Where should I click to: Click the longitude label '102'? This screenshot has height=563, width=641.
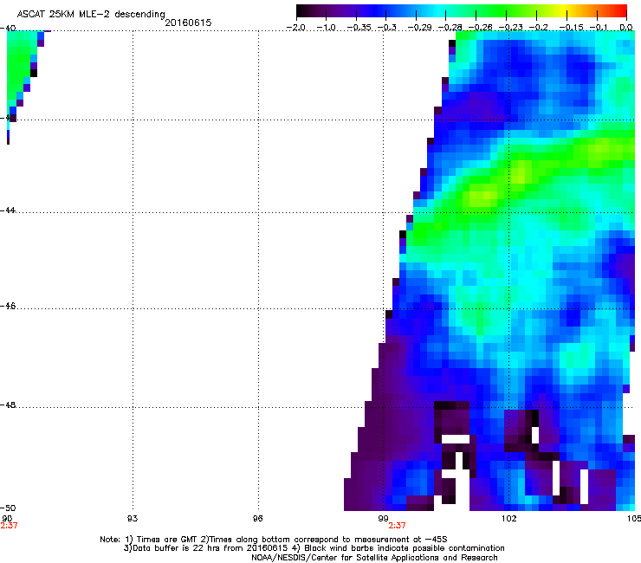pos(508,519)
